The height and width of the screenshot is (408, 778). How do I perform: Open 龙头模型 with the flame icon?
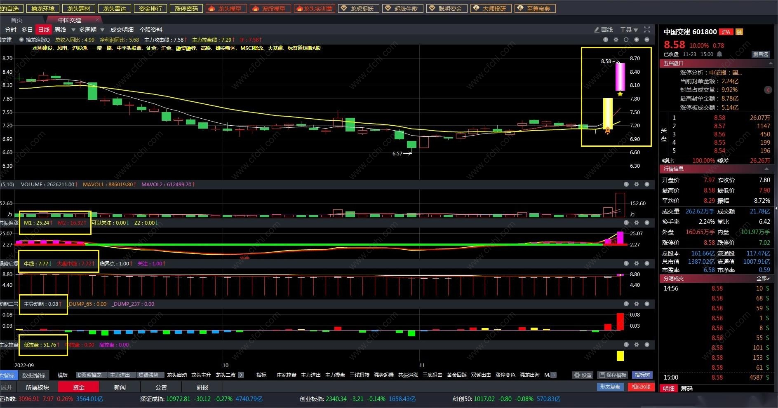[226, 8]
